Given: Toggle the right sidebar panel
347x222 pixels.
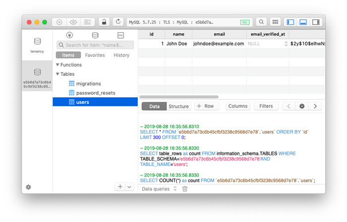Looking at the screenshot, I should tap(316, 22).
